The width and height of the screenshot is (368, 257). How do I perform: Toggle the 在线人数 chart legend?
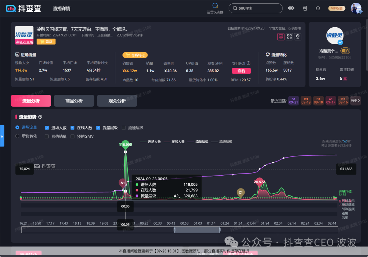coord(174,141)
